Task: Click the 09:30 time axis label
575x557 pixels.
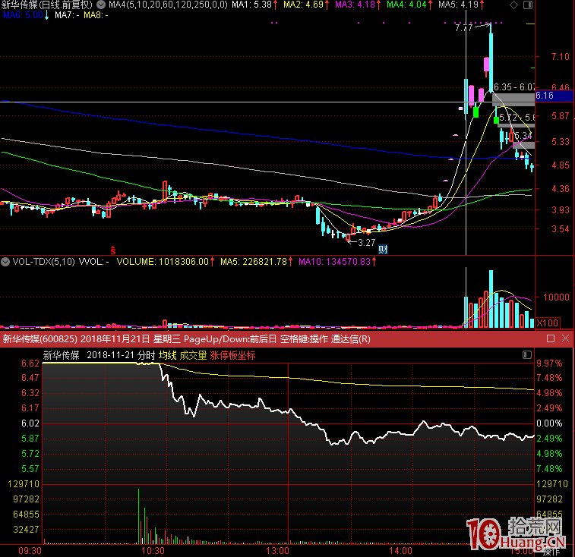Action: coord(30,551)
